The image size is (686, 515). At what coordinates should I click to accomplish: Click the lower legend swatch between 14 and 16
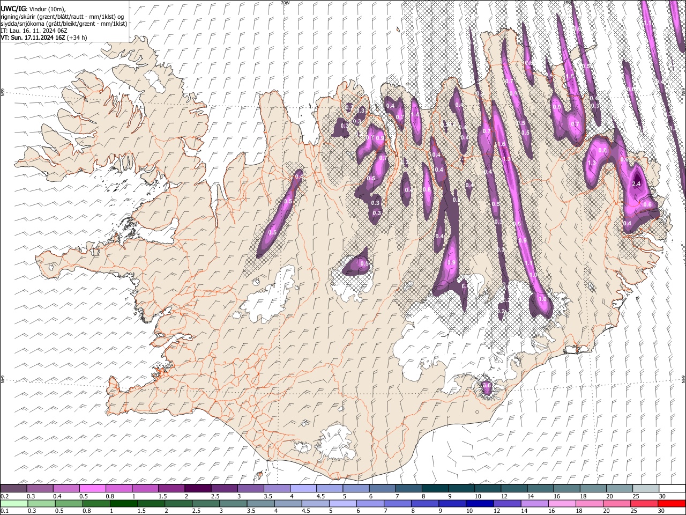534,503
